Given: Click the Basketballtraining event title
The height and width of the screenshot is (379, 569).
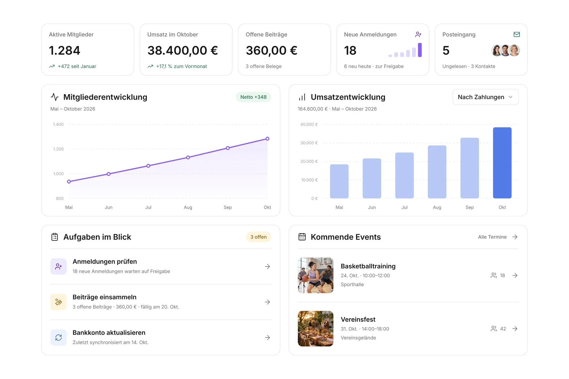Looking at the screenshot, I should (368, 266).
